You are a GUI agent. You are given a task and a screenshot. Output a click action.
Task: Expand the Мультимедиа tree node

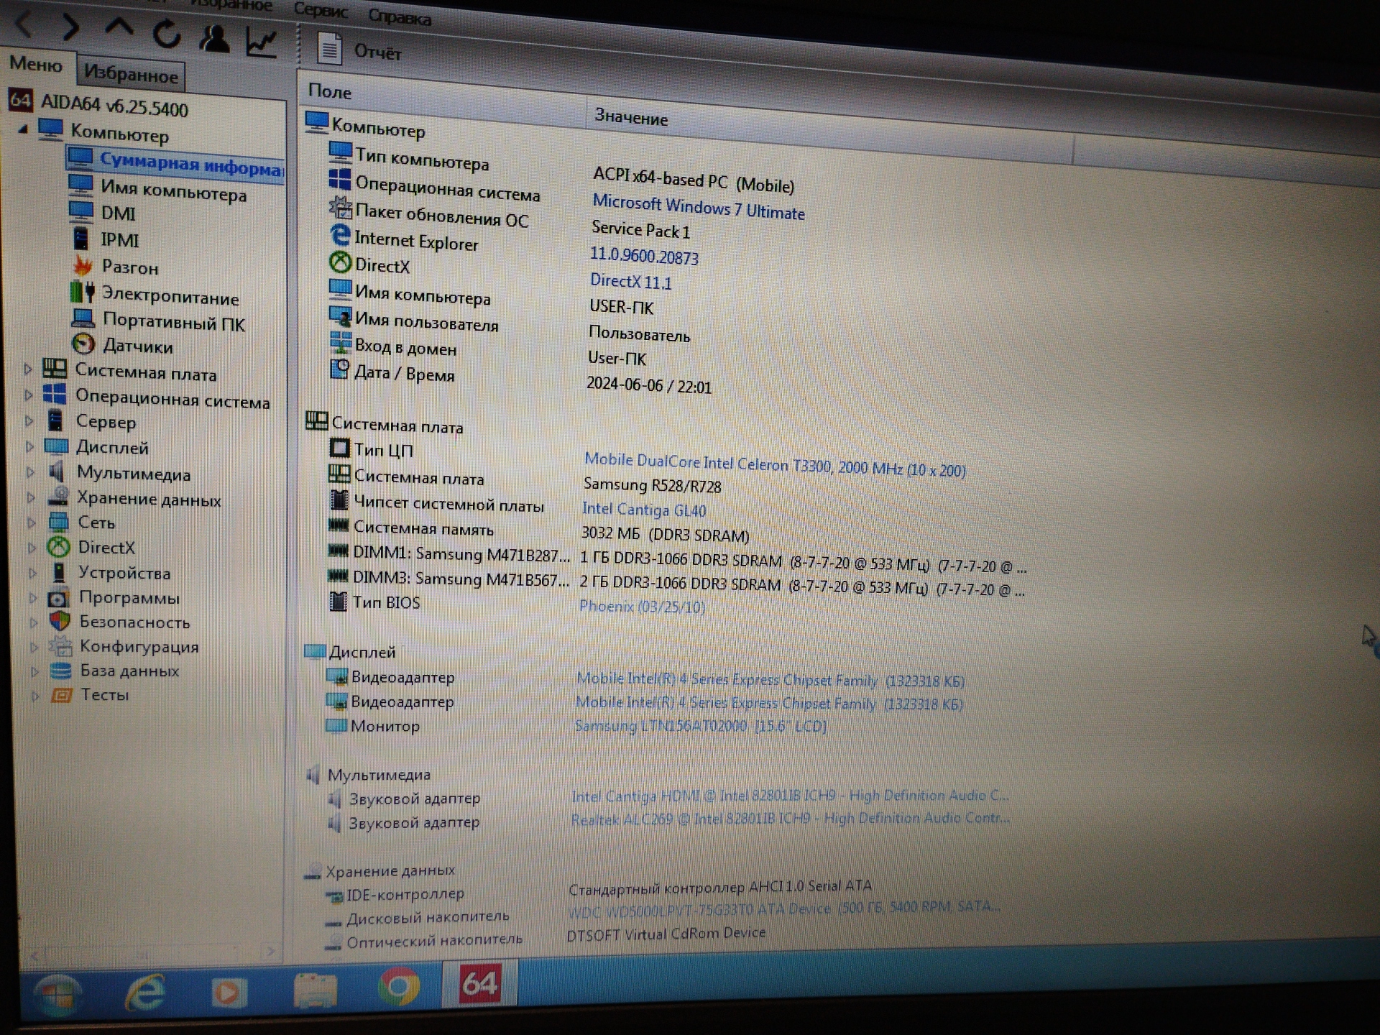(31, 472)
